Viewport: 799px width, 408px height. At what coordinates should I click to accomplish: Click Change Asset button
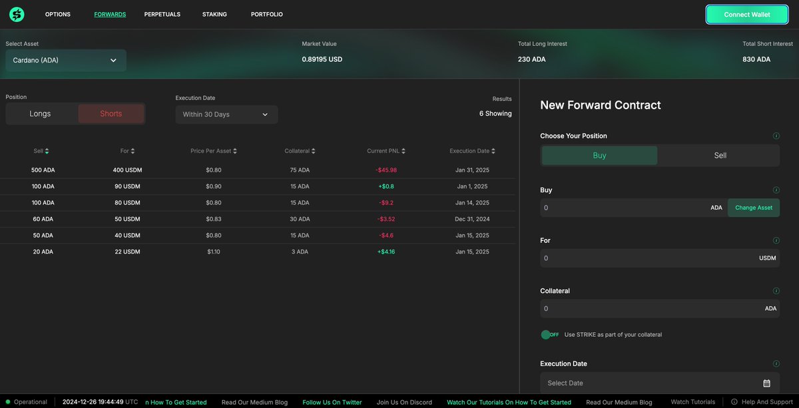[x=754, y=208]
